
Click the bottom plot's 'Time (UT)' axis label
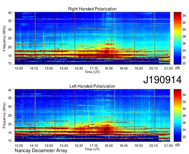(92, 149)
